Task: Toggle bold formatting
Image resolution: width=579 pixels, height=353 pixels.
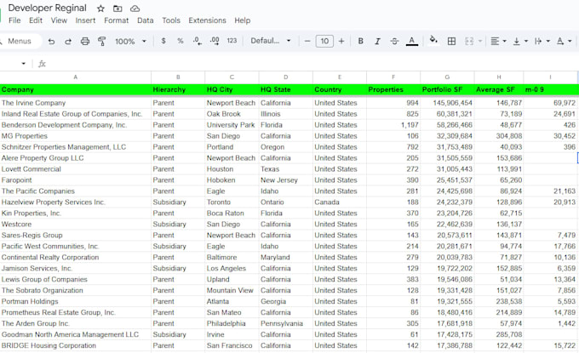Action: (x=361, y=41)
